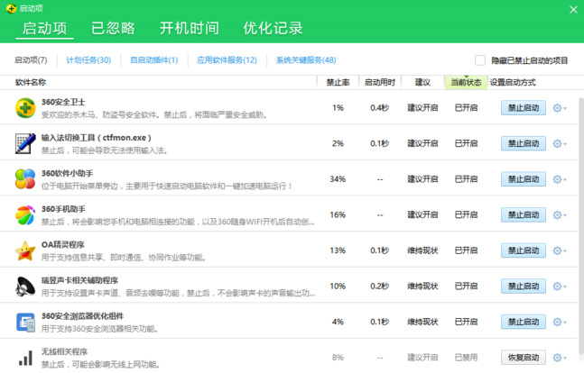The image size is (584, 373).
Task: Expand gear settings menu for 360手机助手
Action: (x=560, y=215)
